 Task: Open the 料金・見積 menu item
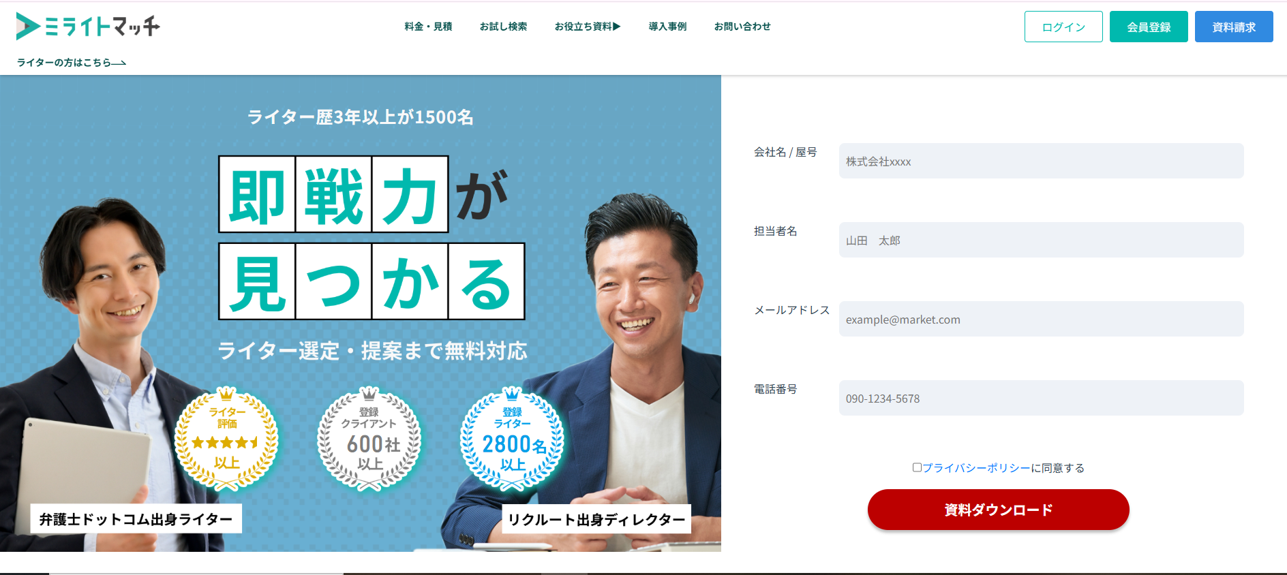tap(428, 27)
